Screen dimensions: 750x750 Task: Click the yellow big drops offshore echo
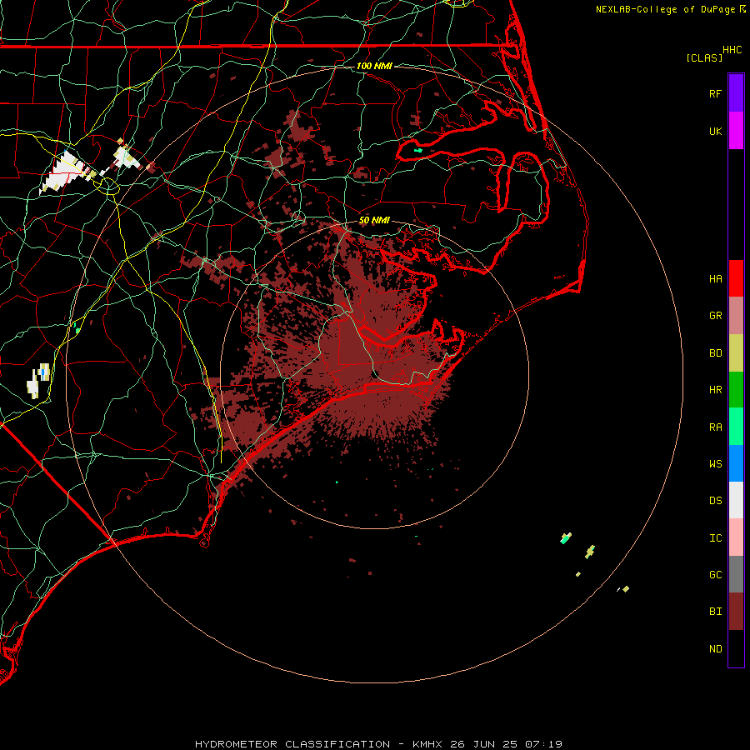tap(590, 552)
